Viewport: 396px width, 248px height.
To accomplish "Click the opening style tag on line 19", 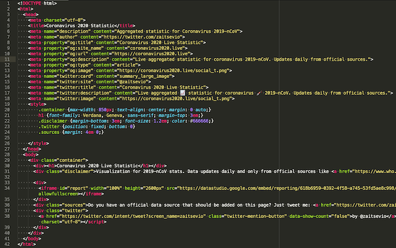I will coord(37,104).
